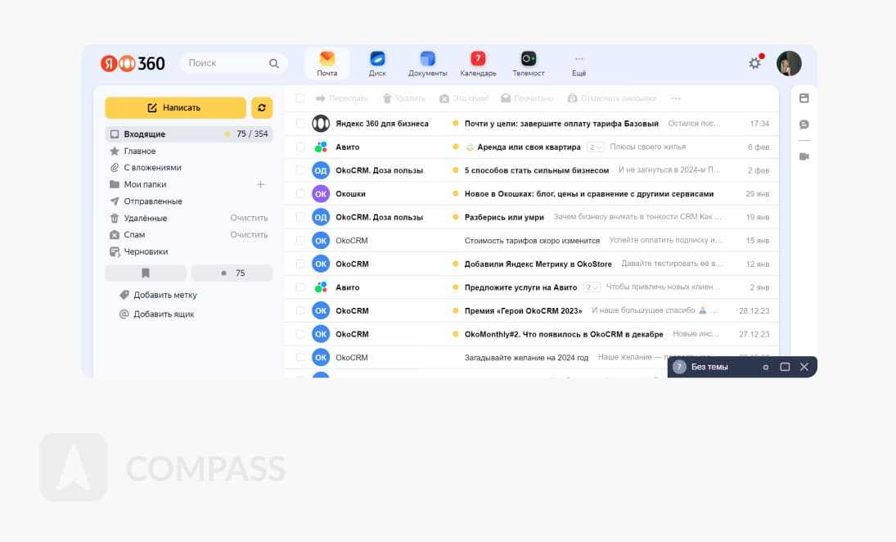
Task: Click Очистить next to Спам
Action: [249, 235]
